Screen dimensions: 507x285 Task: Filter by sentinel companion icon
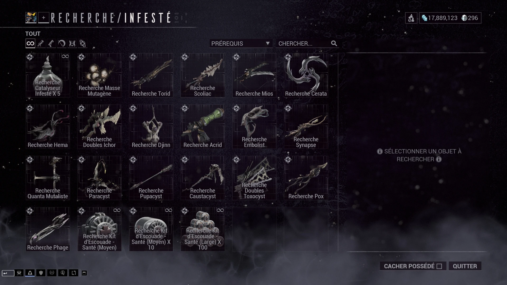point(72,44)
